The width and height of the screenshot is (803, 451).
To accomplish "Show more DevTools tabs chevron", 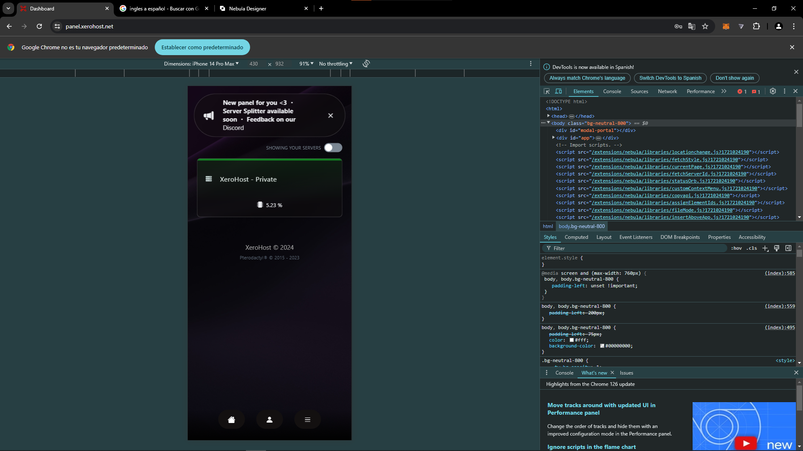I will pyautogui.click(x=724, y=91).
